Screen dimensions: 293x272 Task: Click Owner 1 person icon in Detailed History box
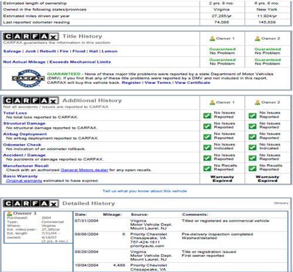9,213
